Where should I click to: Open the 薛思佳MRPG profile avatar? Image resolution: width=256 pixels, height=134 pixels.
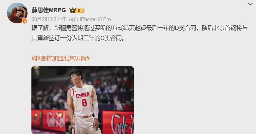tap(17, 13)
